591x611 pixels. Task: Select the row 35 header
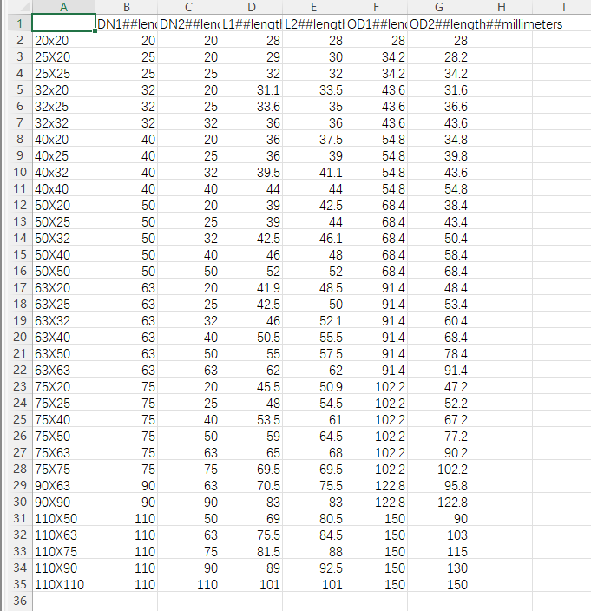[x=16, y=584]
